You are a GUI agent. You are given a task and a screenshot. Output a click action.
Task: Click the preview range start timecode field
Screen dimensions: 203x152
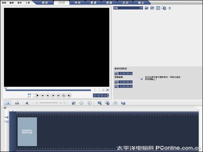tap(126, 82)
